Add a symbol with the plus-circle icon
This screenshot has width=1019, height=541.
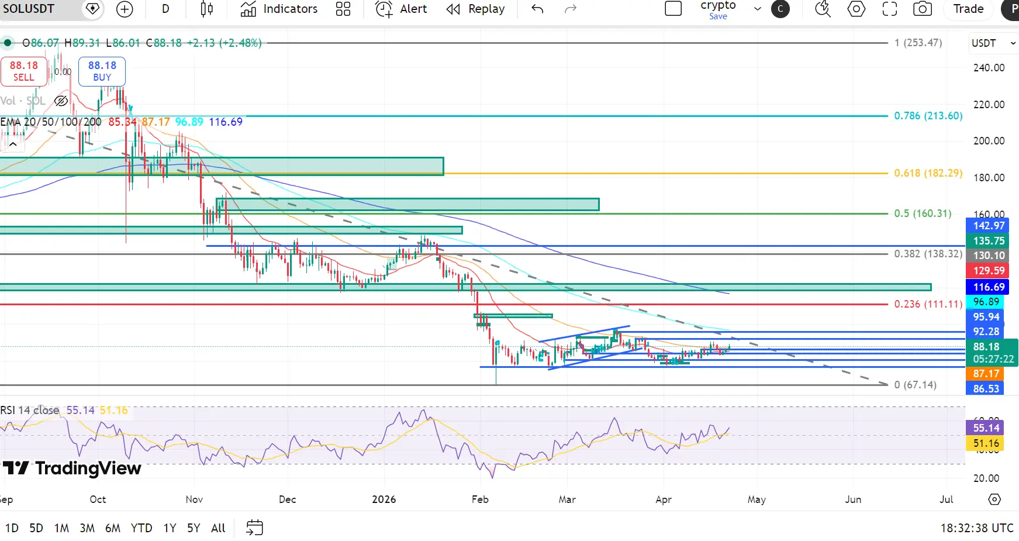(125, 9)
